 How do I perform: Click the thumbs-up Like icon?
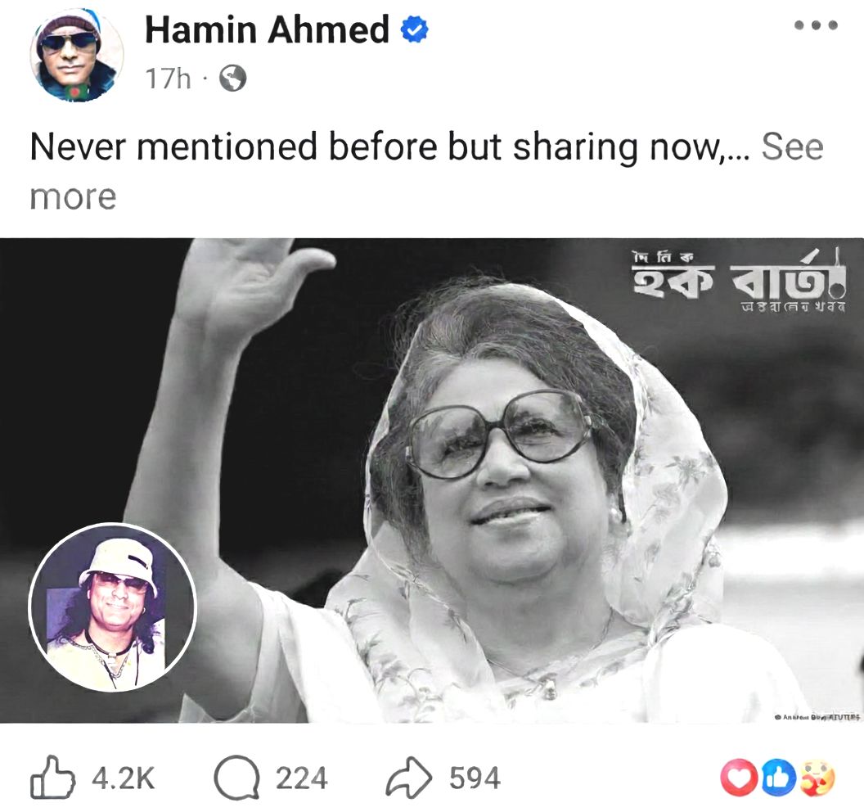(53, 778)
